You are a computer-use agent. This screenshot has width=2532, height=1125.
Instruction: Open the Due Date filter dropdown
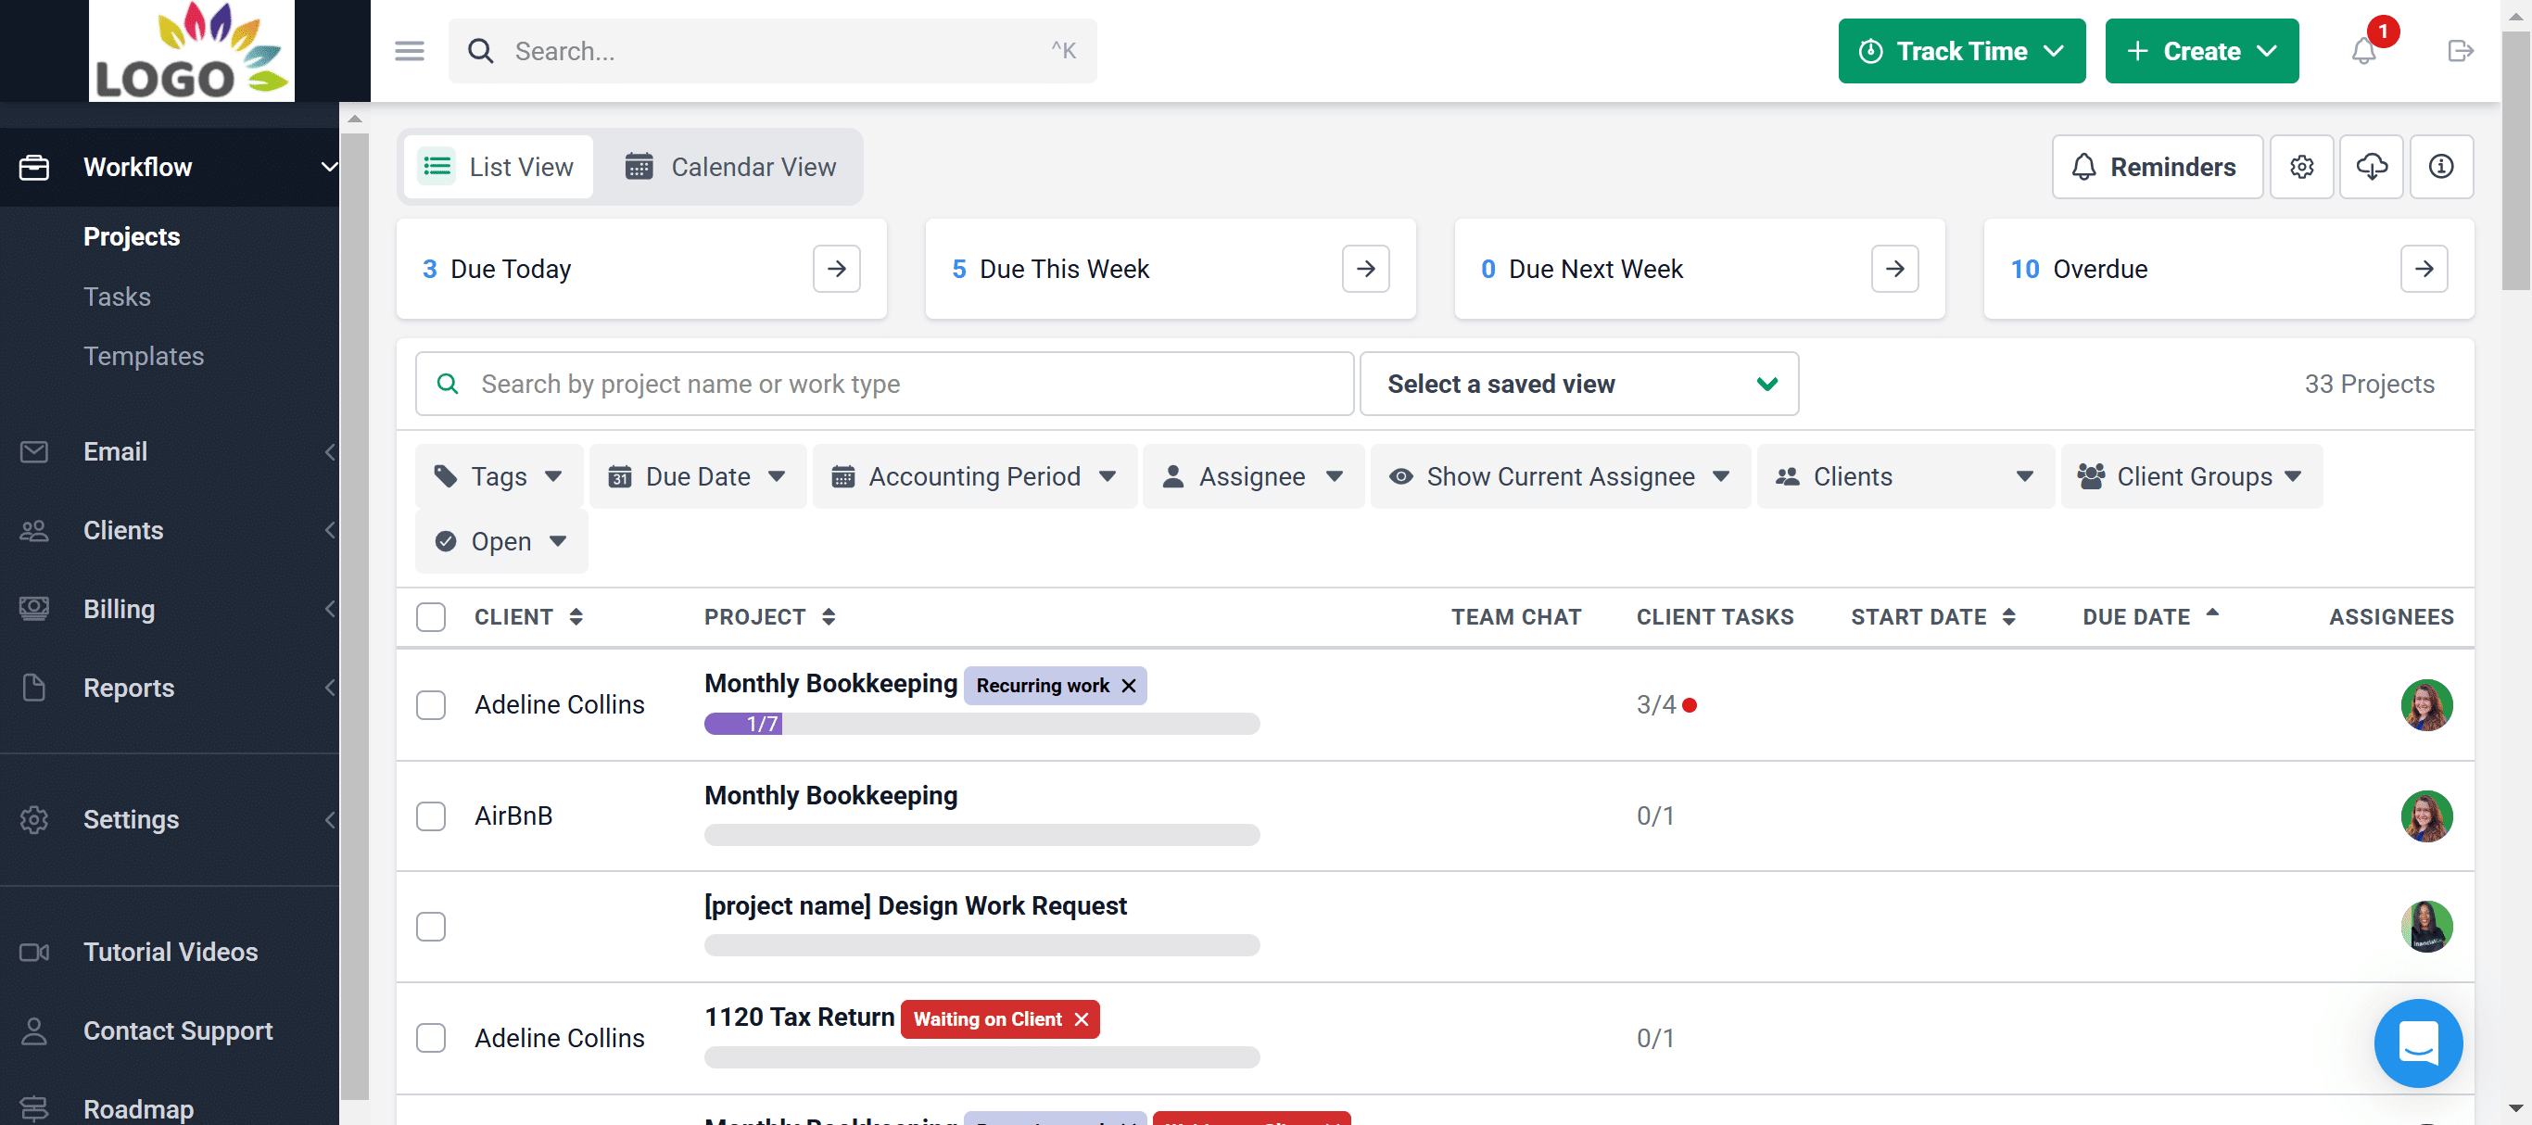(x=698, y=476)
